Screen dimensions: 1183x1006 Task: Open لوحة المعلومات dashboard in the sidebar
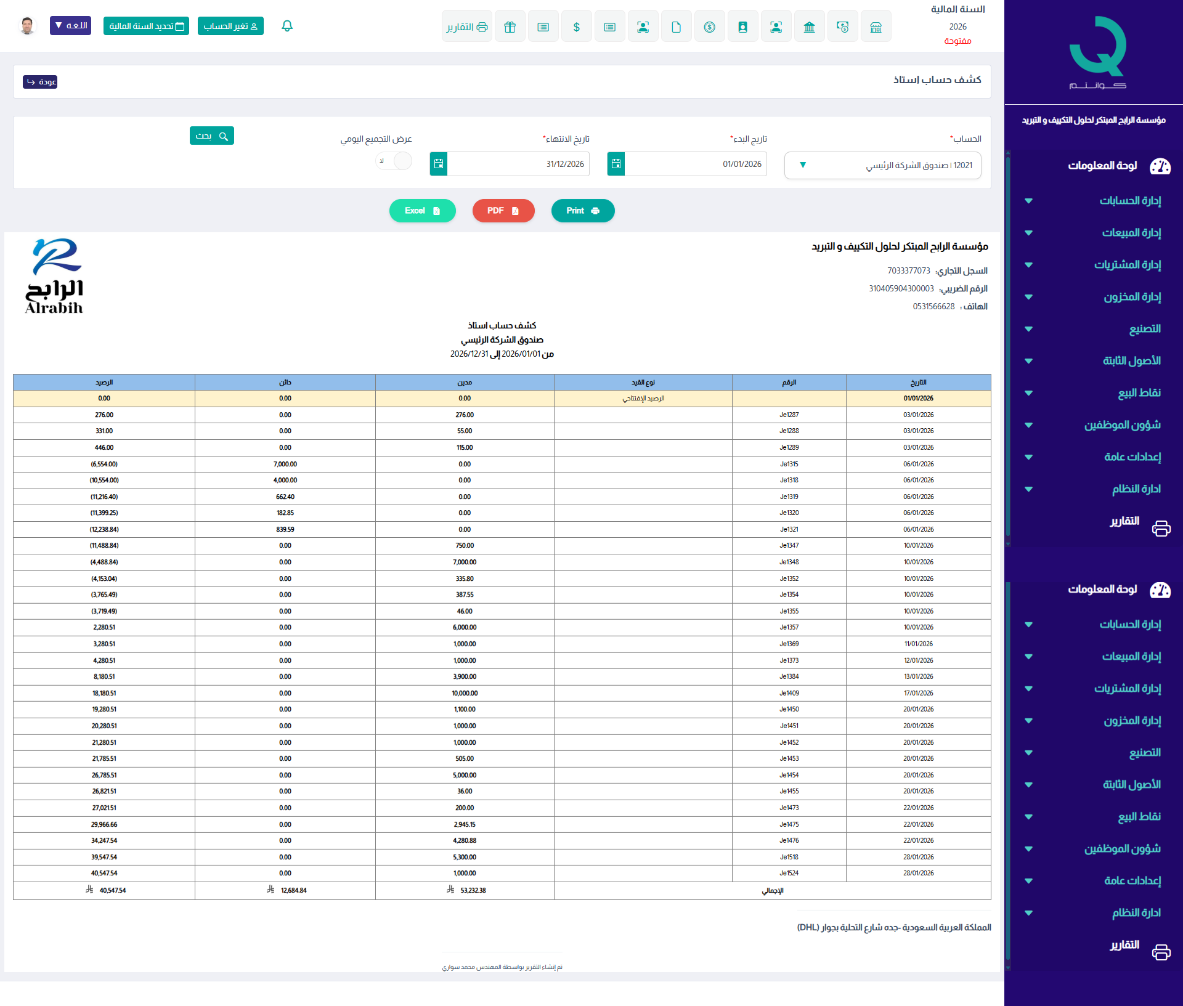click(1103, 166)
